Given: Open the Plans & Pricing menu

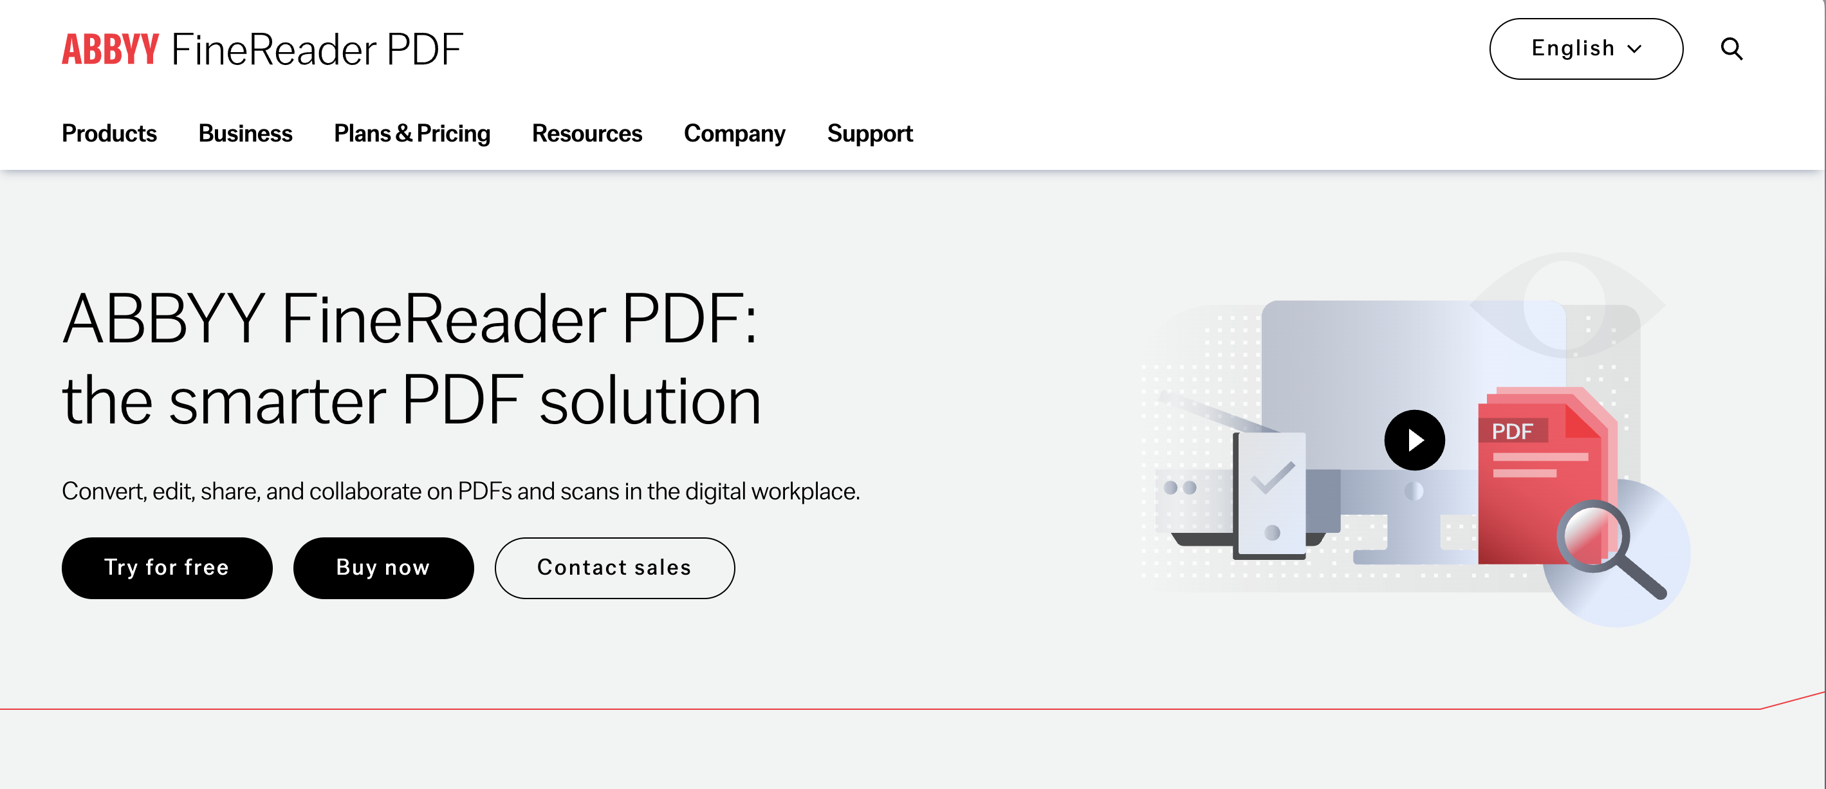Looking at the screenshot, I should 411,133.
